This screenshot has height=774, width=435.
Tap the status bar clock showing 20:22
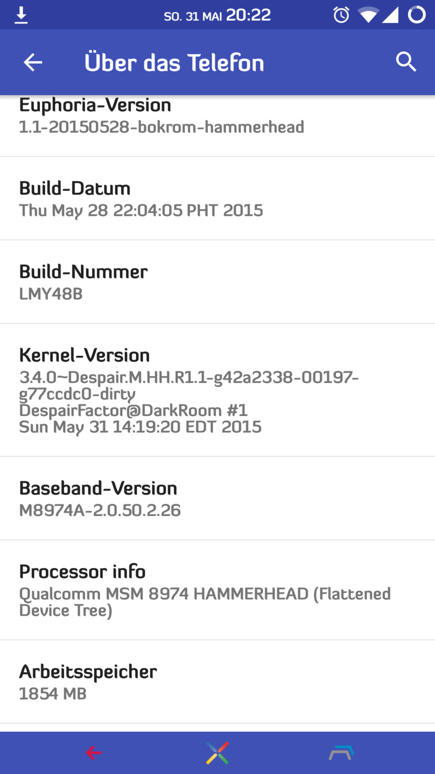[248, 15]
